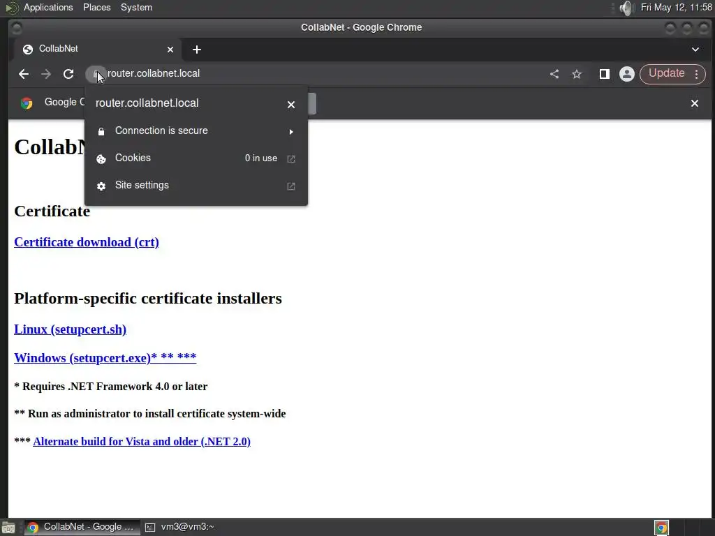Bookmark this tab with the star
The height and width of the screenshot is (536, 715).
(x=577, y=74)
